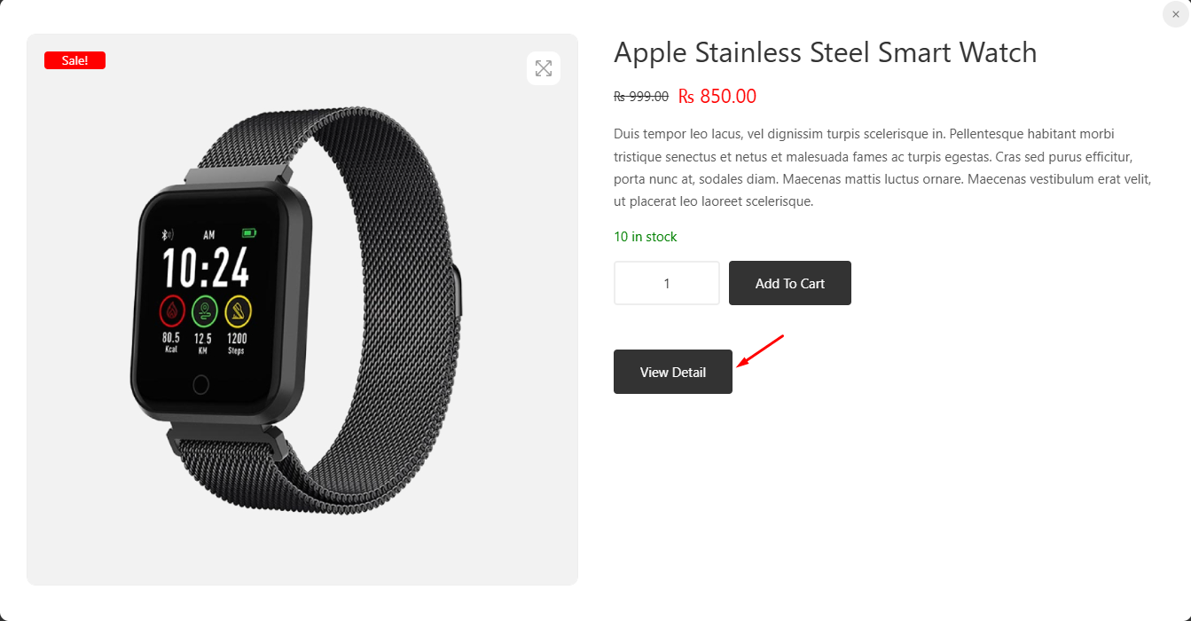Expand product image to fullscreen
Viewport: 1191px width, 621px height.
pos(544,68)
